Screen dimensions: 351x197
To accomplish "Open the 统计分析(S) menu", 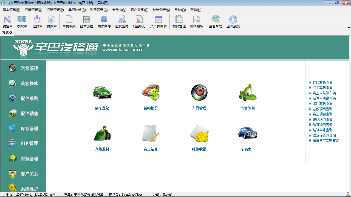I will click(x=161, y=10).
